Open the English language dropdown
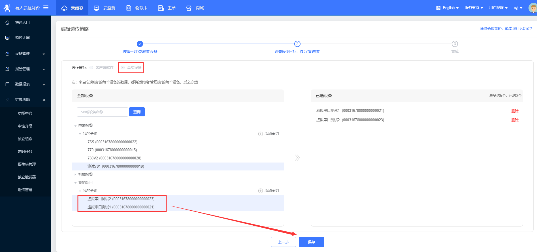The height and width of the screenshot is (252, 537). [x=448, y=8]
